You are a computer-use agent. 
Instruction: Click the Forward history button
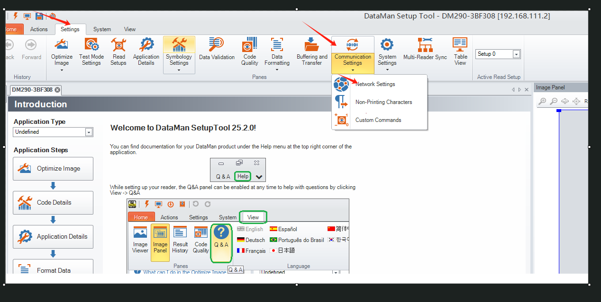click(31, 49)
